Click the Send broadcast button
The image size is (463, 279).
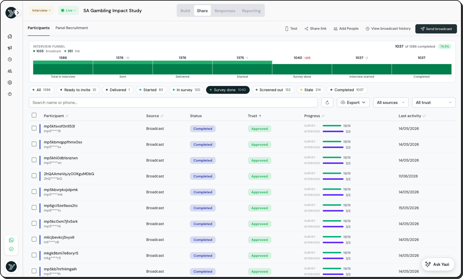point(436,29)
